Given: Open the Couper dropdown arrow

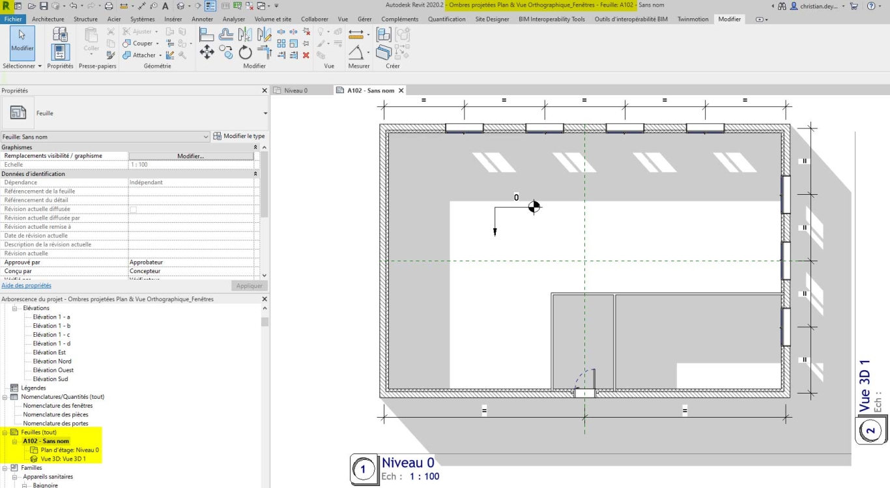Looking at the screenshot, I should coord(158,44).
